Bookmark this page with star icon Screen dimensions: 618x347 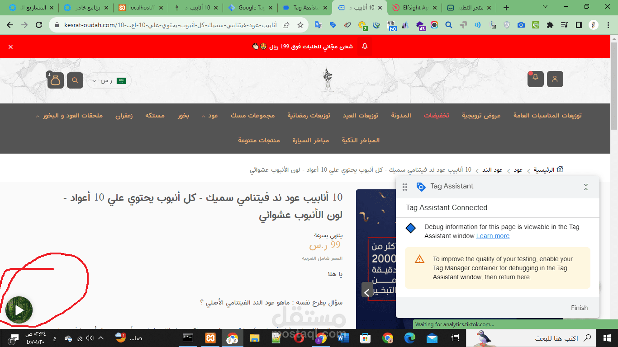pyautogui.click(x=300, y=25)
